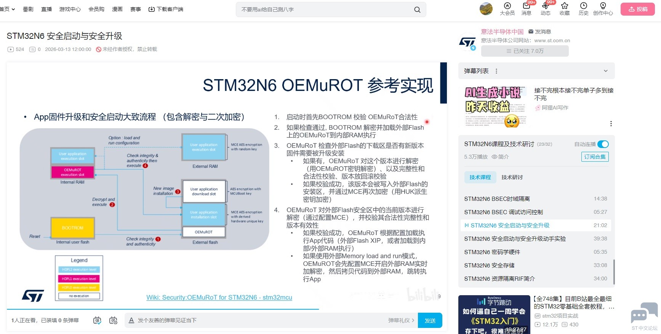Switch to the 技术课程 tab
Viewport: 661px width, 334px height.
(x=480, y=177)
